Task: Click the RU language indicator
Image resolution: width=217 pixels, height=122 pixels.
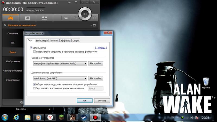Action: 173,117
